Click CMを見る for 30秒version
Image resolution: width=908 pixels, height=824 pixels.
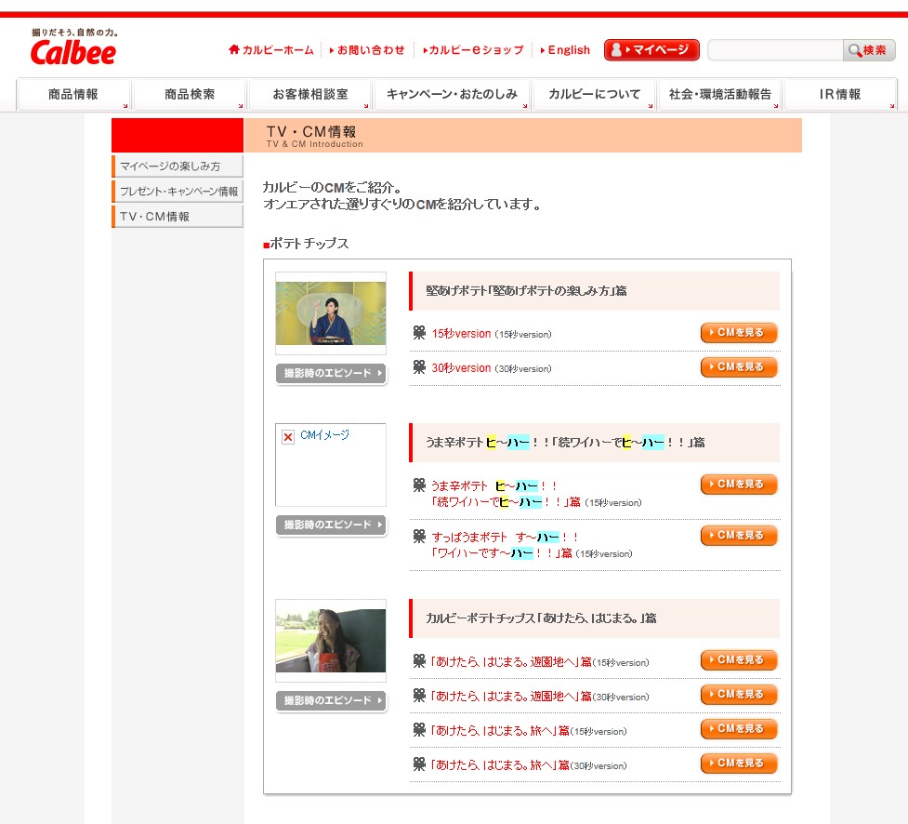point(738,366)
